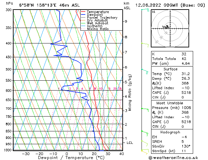Screen dimensions: 208x160
Task: Click the wind barb at 850 hPa level
Action: click(145, 133)
